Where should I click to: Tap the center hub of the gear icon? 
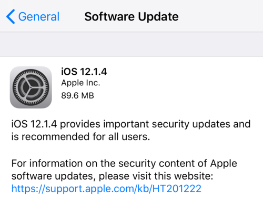(x=31, y=87)
